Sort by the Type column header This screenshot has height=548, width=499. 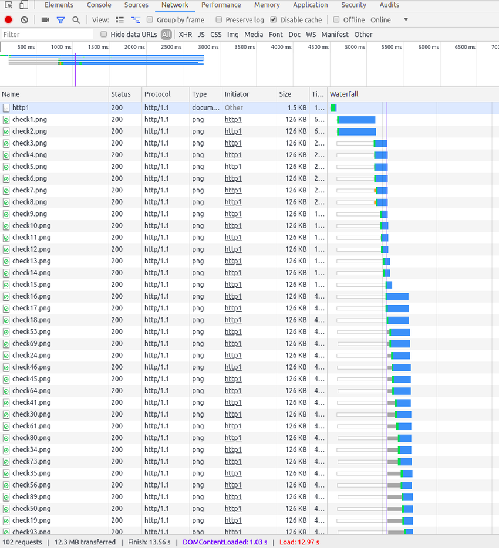pos(206,94)
